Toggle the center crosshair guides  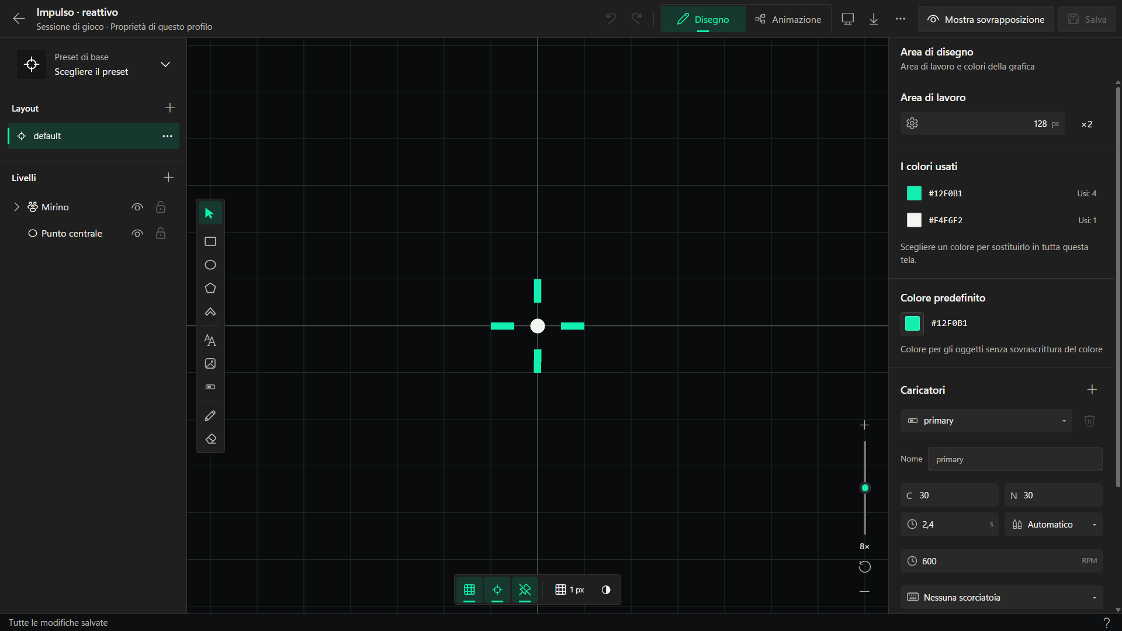coord(497,590)
